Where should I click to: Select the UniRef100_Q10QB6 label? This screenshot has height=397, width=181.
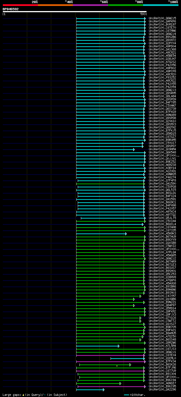[x=162, y=299]
